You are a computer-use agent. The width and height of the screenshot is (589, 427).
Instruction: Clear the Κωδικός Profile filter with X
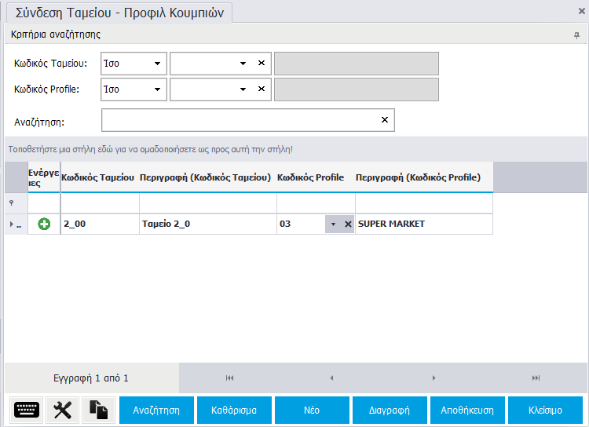(262, 89)
